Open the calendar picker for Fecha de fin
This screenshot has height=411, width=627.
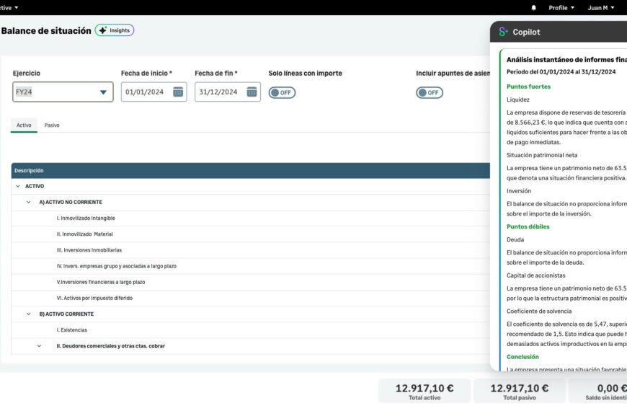click(x=252, y=92)
